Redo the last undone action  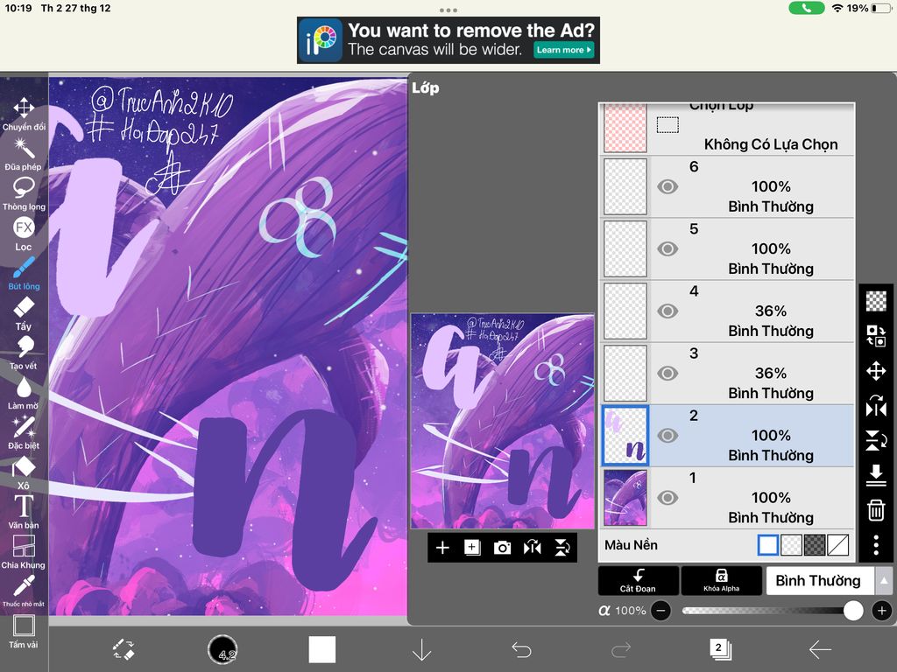pyautogui.click(x=621, y=650)
